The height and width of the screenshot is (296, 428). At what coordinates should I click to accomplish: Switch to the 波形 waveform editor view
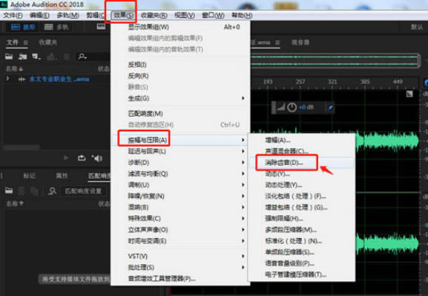(23, 27)
